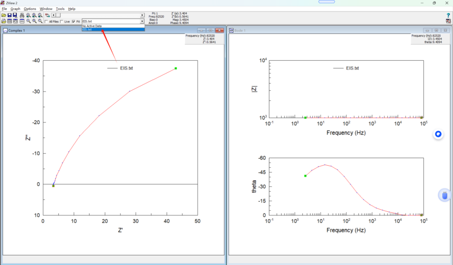The image size is (453, 265).
Task: Open a data file with the folder icon
Action: [4, 15]
